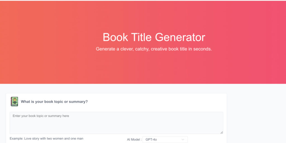The image size is (286, 143).
Task: Open the GPT-4o model dropdown
Action: [x=165, y=139]
